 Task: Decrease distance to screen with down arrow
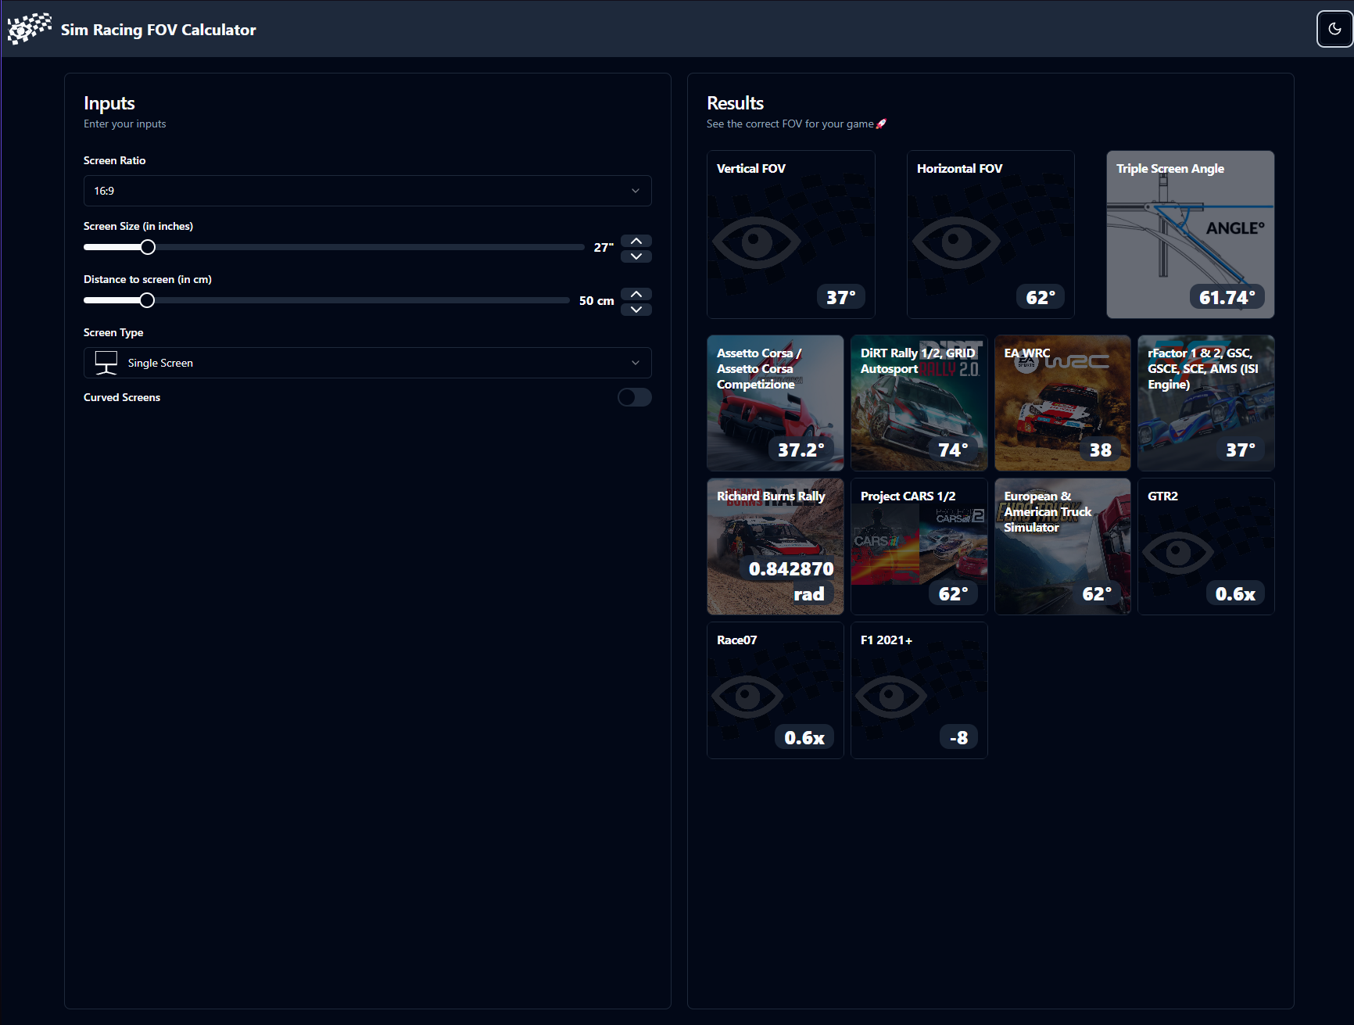(x=636, y=309)
